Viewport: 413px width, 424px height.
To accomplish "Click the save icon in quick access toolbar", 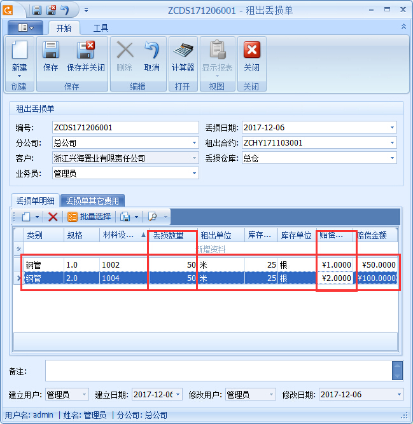I will (37, 10).
